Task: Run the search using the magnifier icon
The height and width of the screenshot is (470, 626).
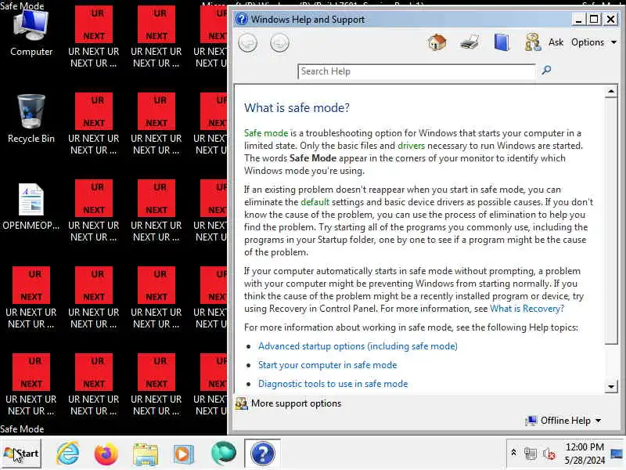Action: click(x=546, y=70)
